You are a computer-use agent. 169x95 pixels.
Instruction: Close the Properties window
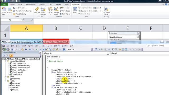pos(138,33)
